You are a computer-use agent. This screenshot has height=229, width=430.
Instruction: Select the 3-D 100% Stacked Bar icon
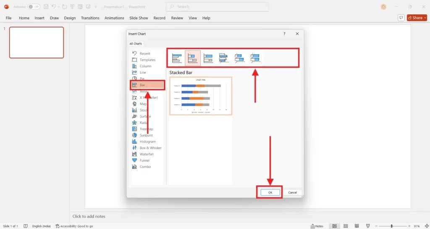tap(255, 58)
